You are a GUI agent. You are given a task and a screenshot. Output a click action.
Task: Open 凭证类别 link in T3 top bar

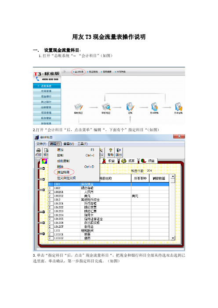click(x=93, y=72)
